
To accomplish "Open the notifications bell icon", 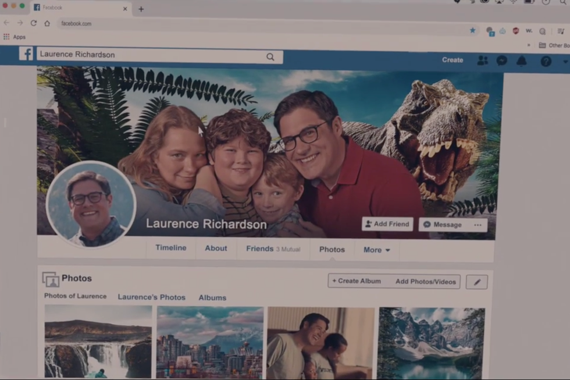I will [x=522, y=61].
